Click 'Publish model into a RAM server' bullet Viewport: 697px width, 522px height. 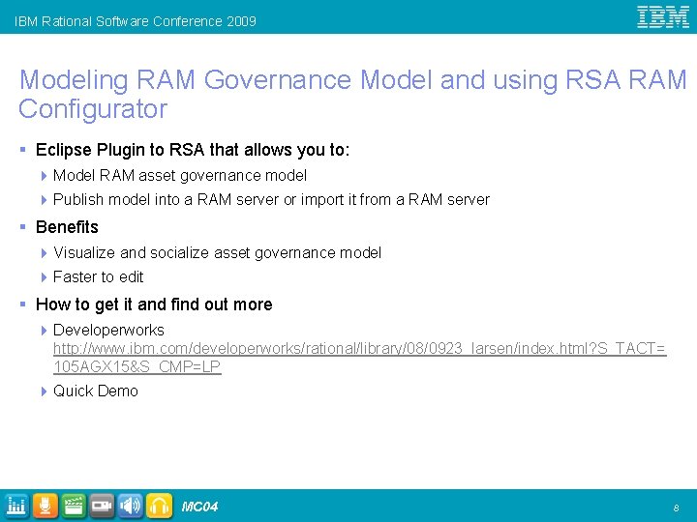point(271,200)
